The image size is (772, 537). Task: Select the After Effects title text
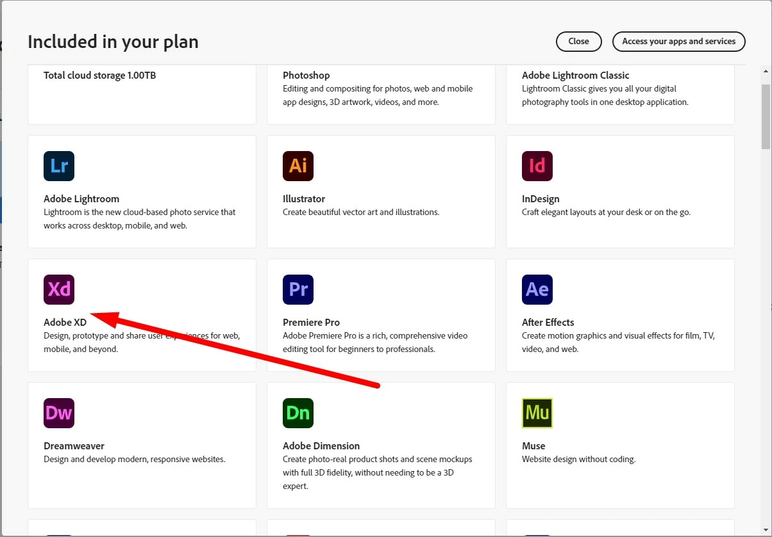tap(548, 323)
